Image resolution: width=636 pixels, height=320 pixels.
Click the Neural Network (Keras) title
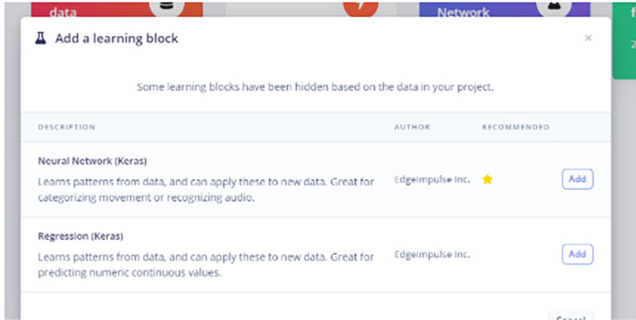point(93,161)
